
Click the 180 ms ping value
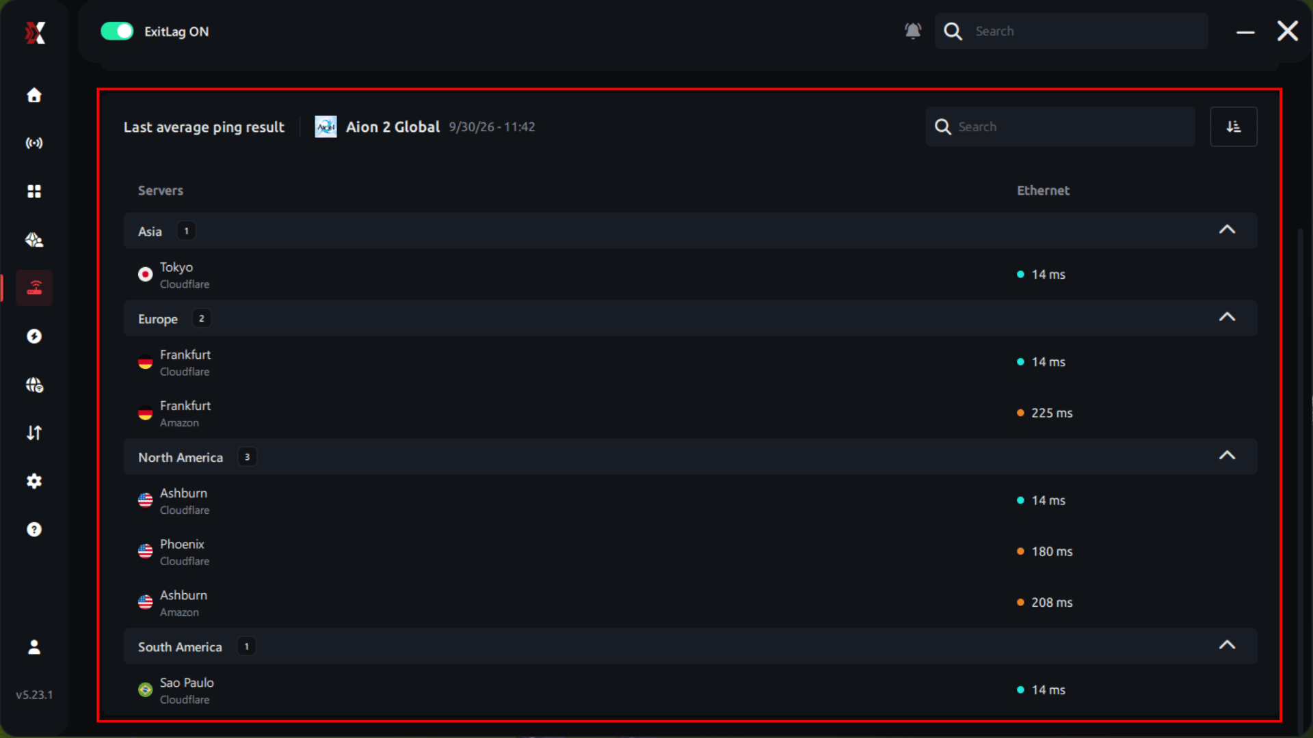click(1052, 551)
